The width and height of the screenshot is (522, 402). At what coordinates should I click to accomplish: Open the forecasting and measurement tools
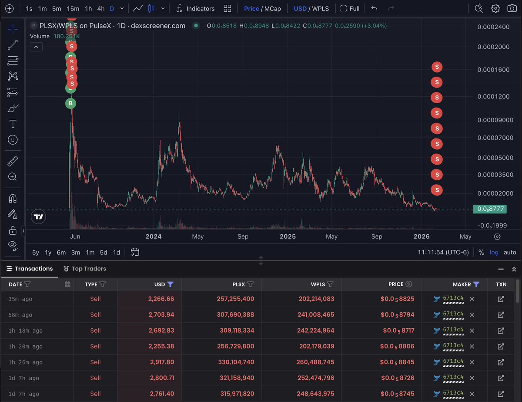tap(13, 92)
